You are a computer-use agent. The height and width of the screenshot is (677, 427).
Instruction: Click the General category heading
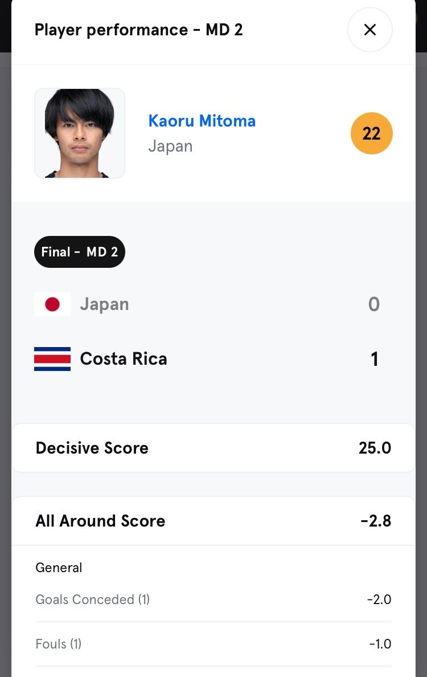coord(59,568)
